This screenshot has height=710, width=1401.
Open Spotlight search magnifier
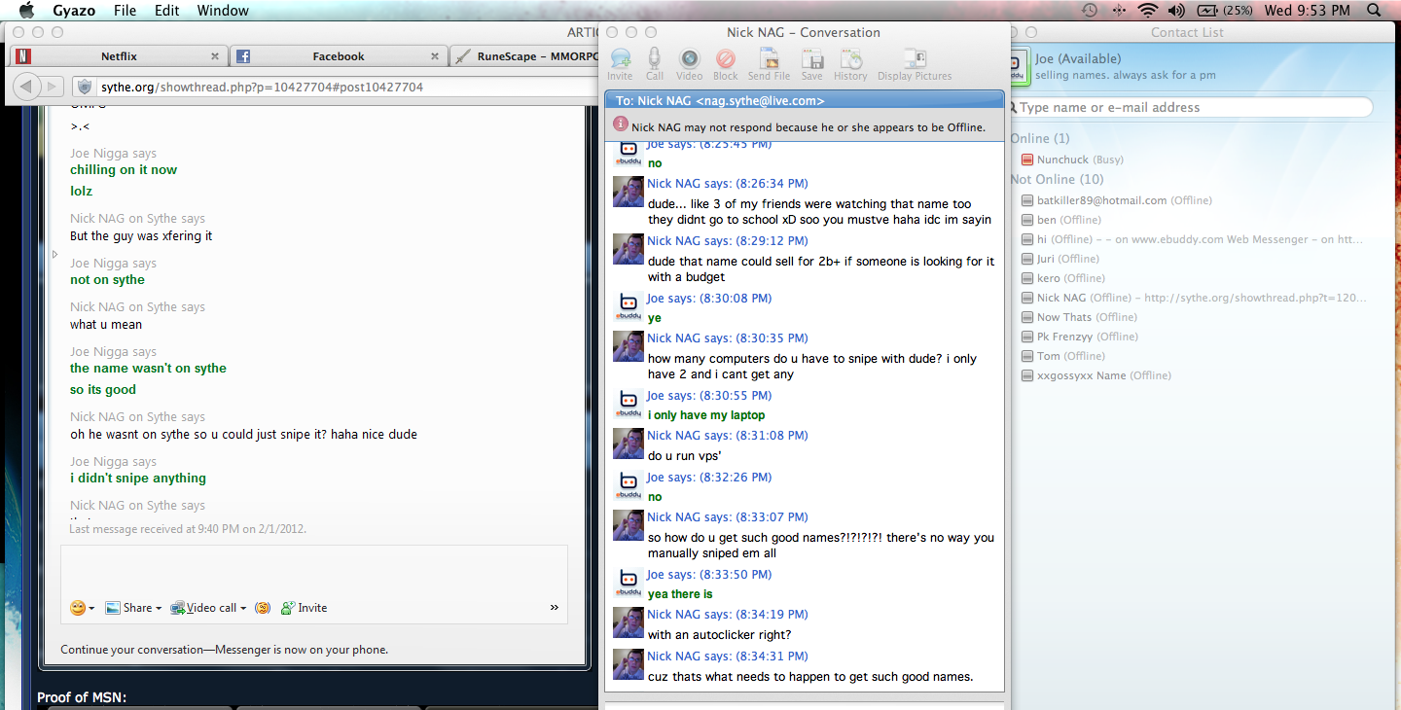(1374, 11)
